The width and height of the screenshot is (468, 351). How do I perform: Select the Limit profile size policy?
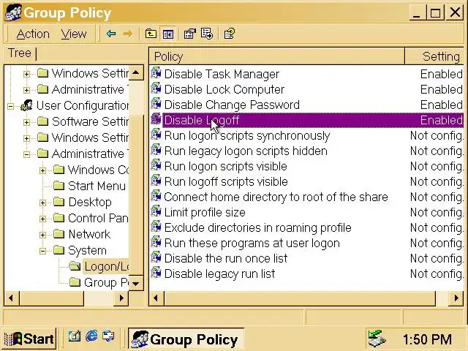[x=205, y=212]
